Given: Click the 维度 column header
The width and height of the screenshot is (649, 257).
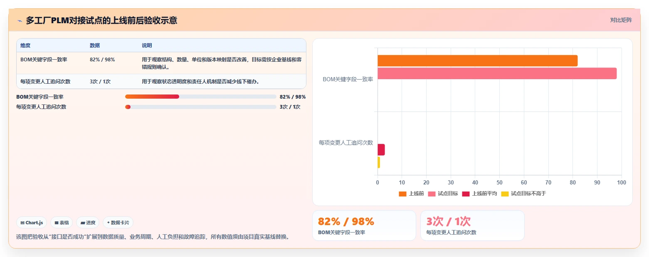Looking at the screenshot, I should pos(25,46).
